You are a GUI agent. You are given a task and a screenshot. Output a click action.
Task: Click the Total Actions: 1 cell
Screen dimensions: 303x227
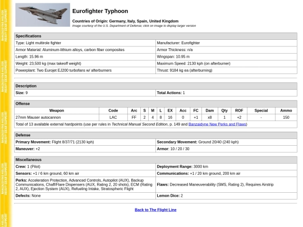pos(226,93)
